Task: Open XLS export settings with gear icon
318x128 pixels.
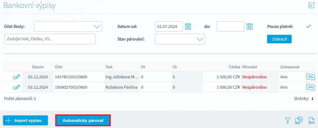Action: click(299, 121)
